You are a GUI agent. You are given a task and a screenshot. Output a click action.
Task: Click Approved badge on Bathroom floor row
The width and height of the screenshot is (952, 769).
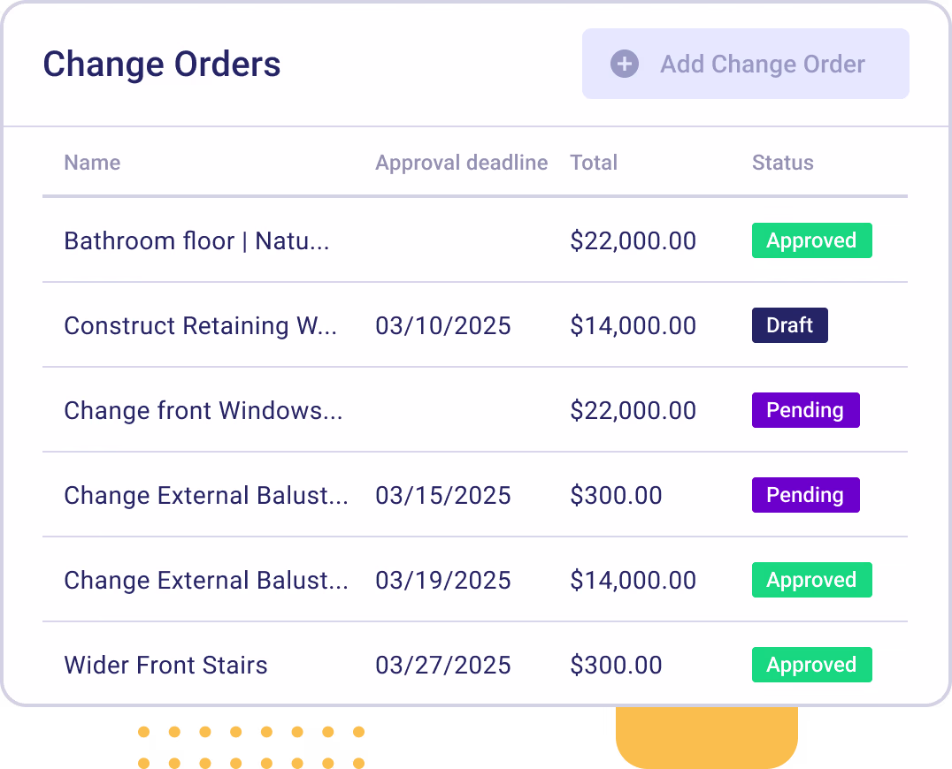pyautogui.click(x=811, y=240)
